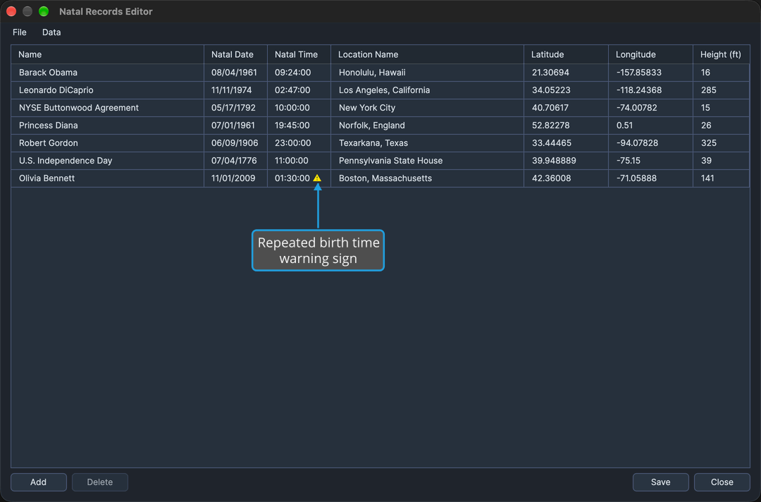Open the Data menu

pos(51,32)
